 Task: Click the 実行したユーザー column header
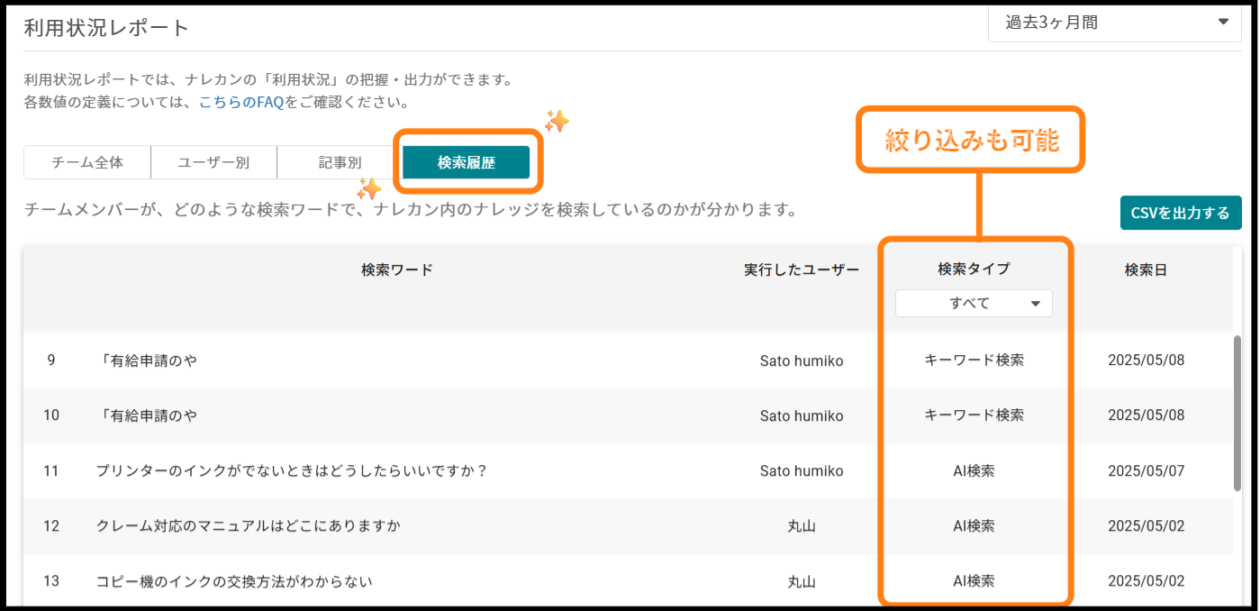802,269
